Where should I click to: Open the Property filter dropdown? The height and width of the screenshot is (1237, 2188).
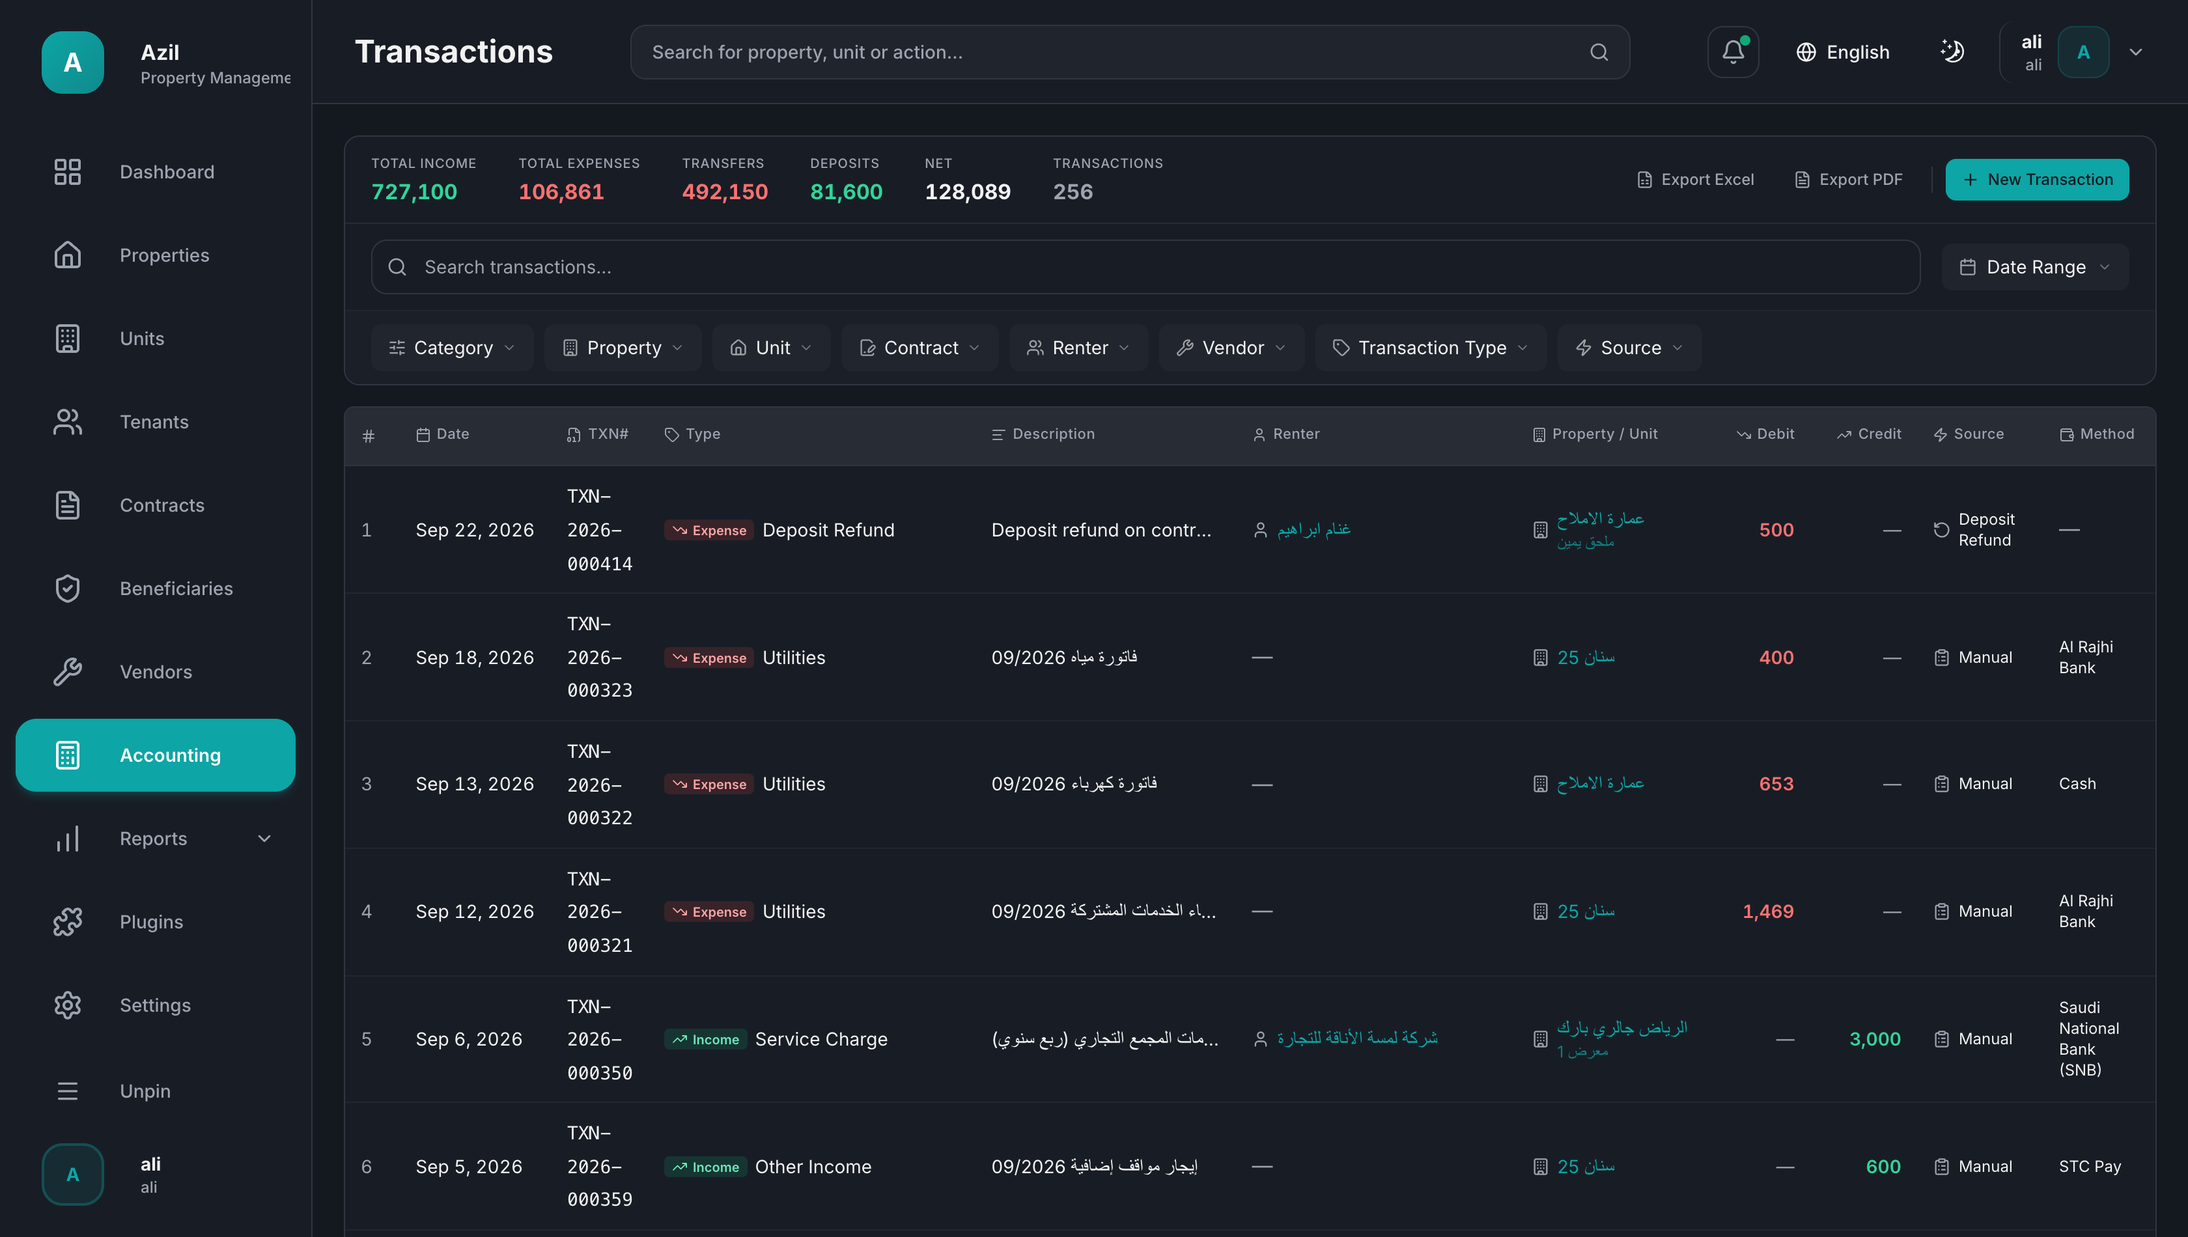tap(623, 348)
